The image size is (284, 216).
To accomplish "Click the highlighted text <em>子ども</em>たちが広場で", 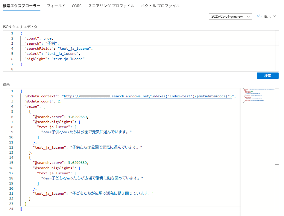I will 92,178.
